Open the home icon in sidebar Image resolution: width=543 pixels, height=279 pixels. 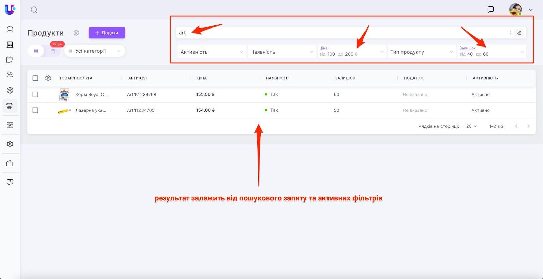tap(10, 29)
